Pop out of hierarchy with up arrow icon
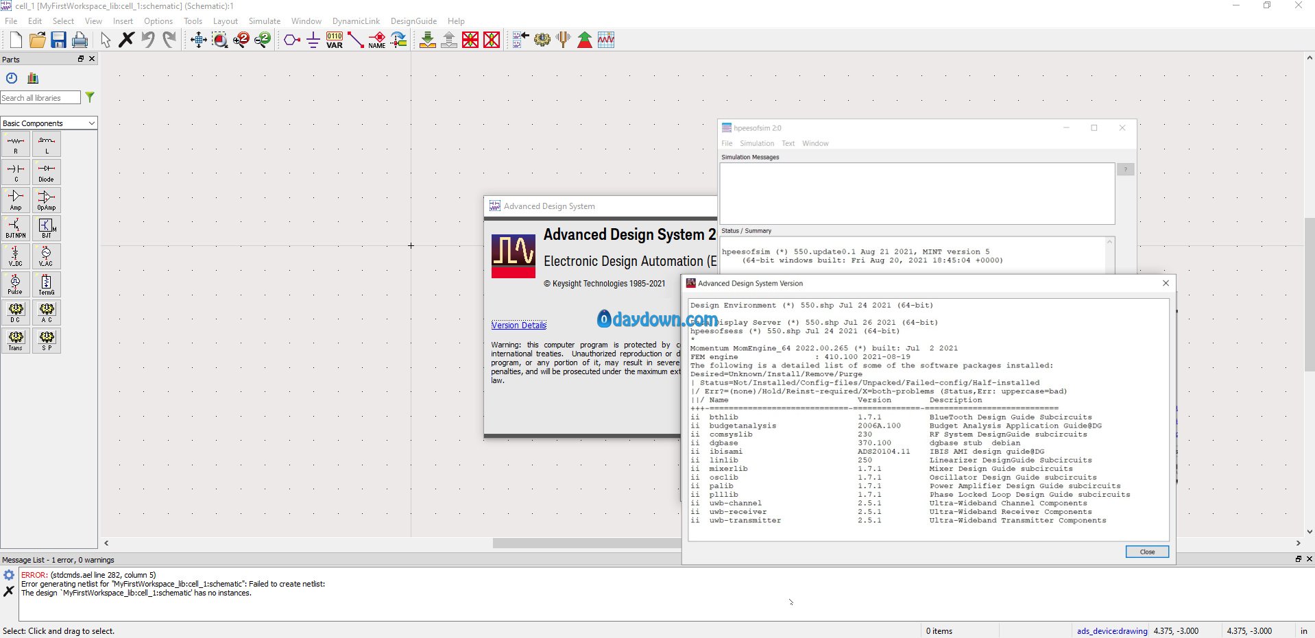The width and height of the screenshot is (1315, 638). tap(449, 40)
